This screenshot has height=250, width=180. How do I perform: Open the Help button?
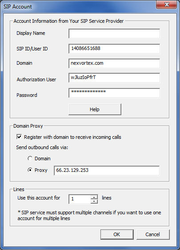click(x=95, y=109)
